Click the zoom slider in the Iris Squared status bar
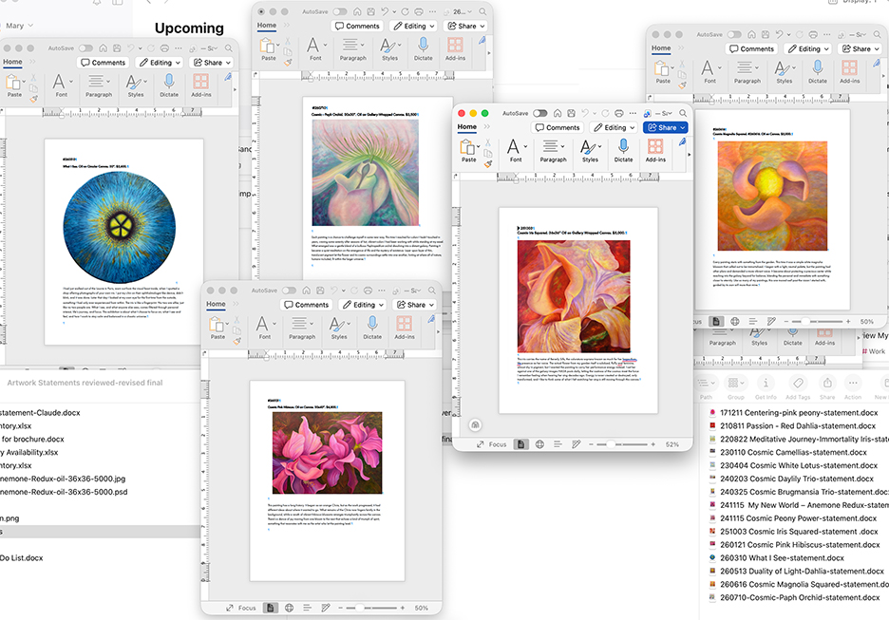This screenshot has height=620, width=889. click(621, 444)
